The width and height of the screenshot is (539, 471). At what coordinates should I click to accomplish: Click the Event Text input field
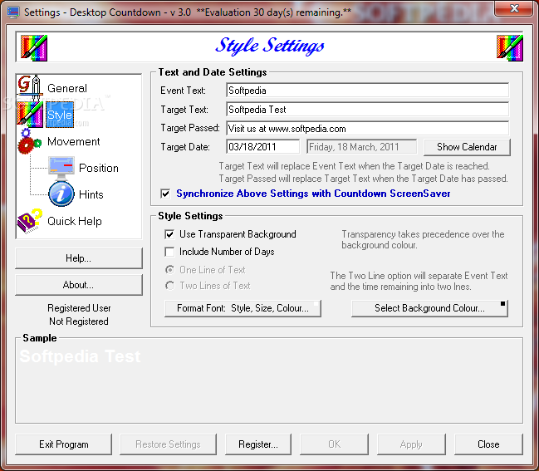[x=367, y=91]
